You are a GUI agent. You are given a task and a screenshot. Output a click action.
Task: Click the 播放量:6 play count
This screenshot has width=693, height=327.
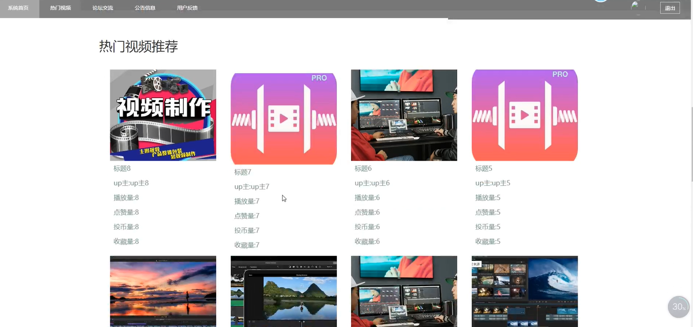tap(367, 198)
